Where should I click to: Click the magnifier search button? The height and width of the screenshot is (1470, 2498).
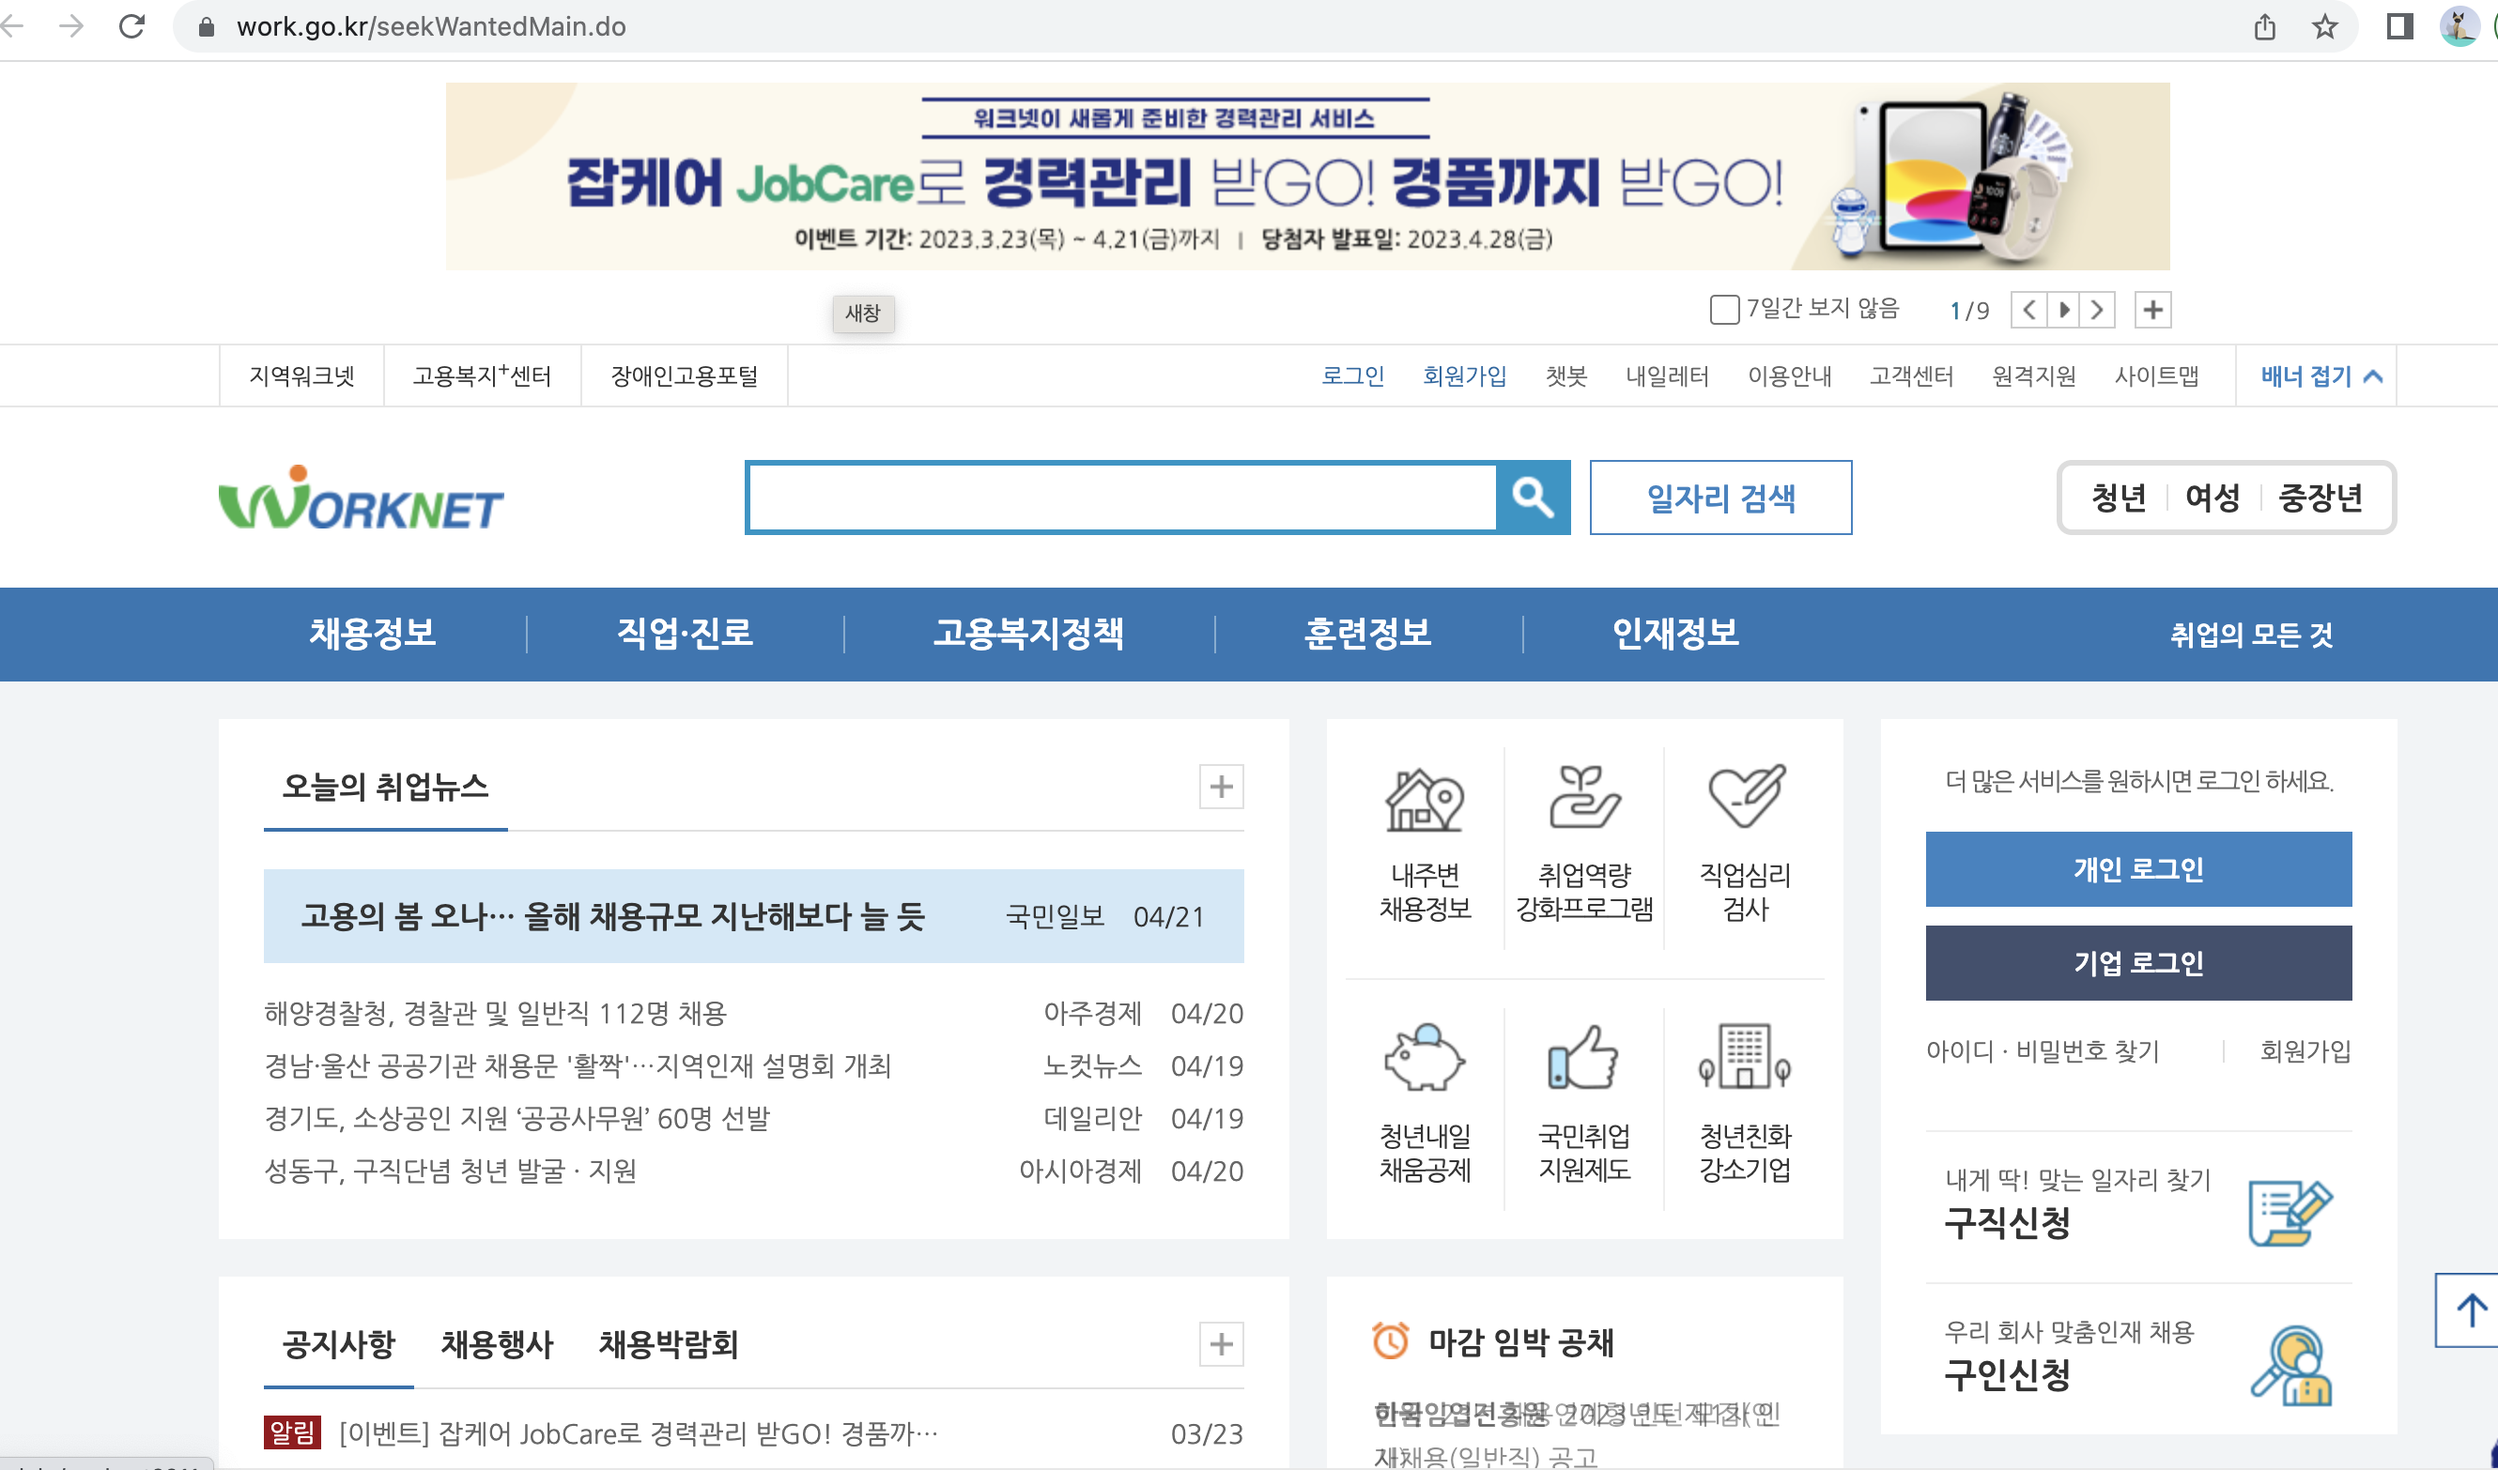pos(1532,498)
